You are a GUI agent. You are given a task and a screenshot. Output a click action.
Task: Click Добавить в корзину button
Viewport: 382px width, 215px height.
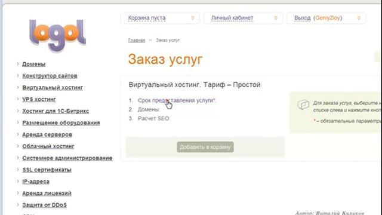coord(205,147)
